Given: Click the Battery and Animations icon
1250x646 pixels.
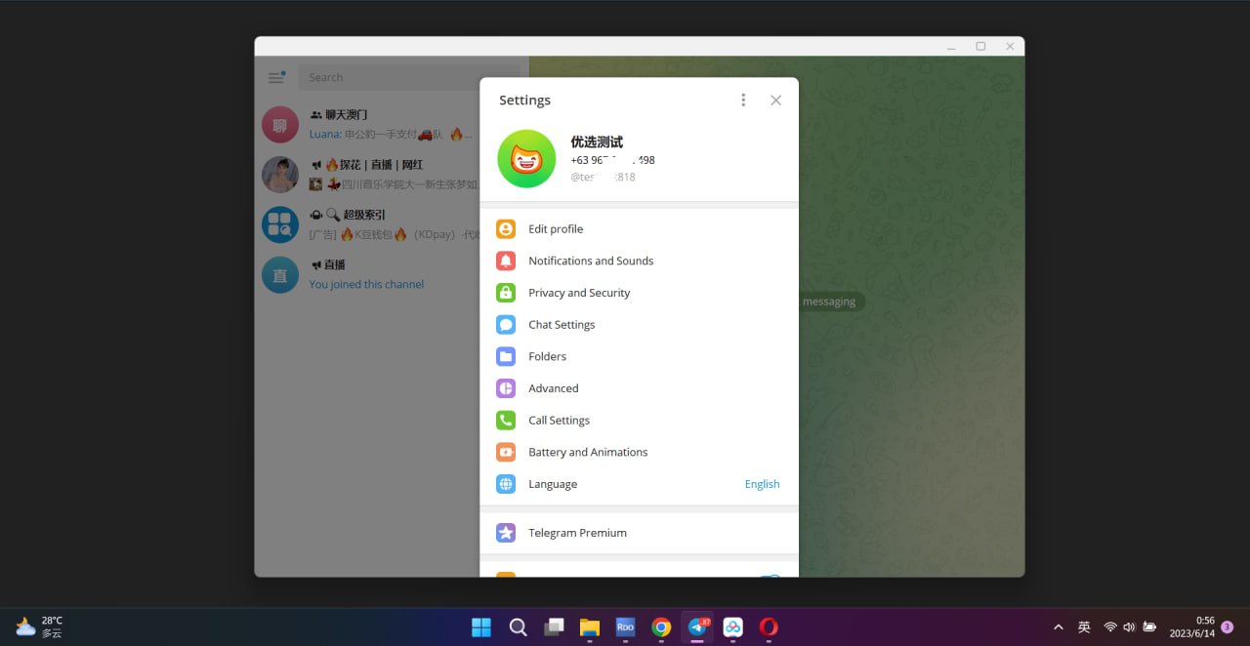Looking at the screenshot, I should 505,452.
